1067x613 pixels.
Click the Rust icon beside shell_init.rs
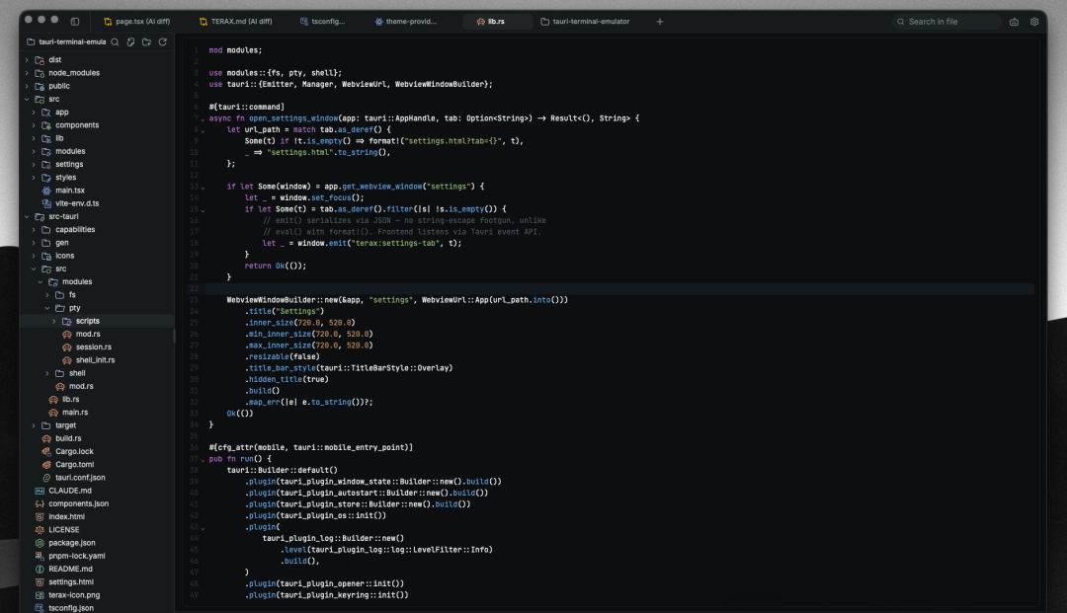[67, 360]
